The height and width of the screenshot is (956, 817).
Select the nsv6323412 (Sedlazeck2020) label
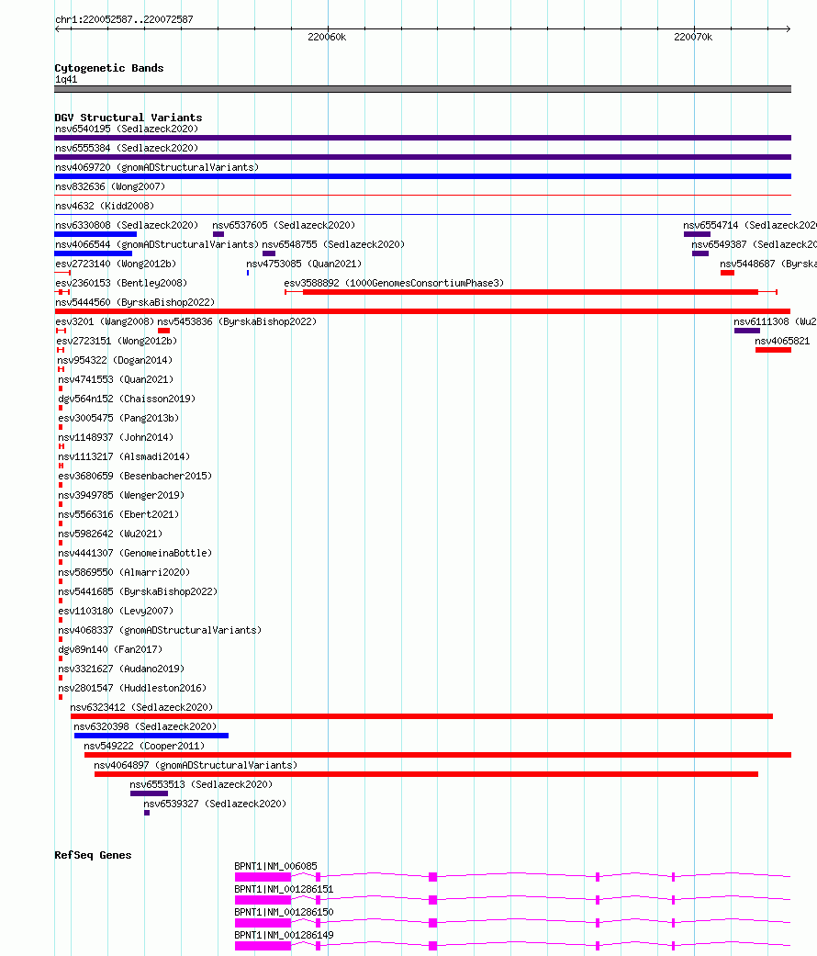tap(142, 708)
